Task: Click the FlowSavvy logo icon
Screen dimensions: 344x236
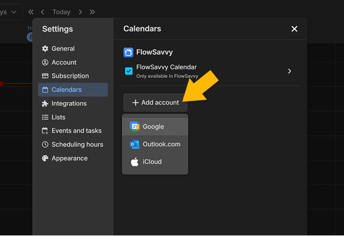Action: point(128,52)
